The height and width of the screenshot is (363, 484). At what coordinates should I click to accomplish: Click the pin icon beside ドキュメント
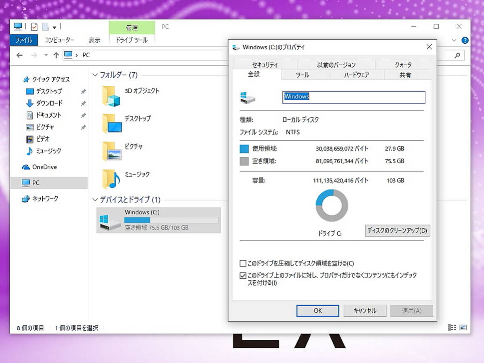[83, 115]
